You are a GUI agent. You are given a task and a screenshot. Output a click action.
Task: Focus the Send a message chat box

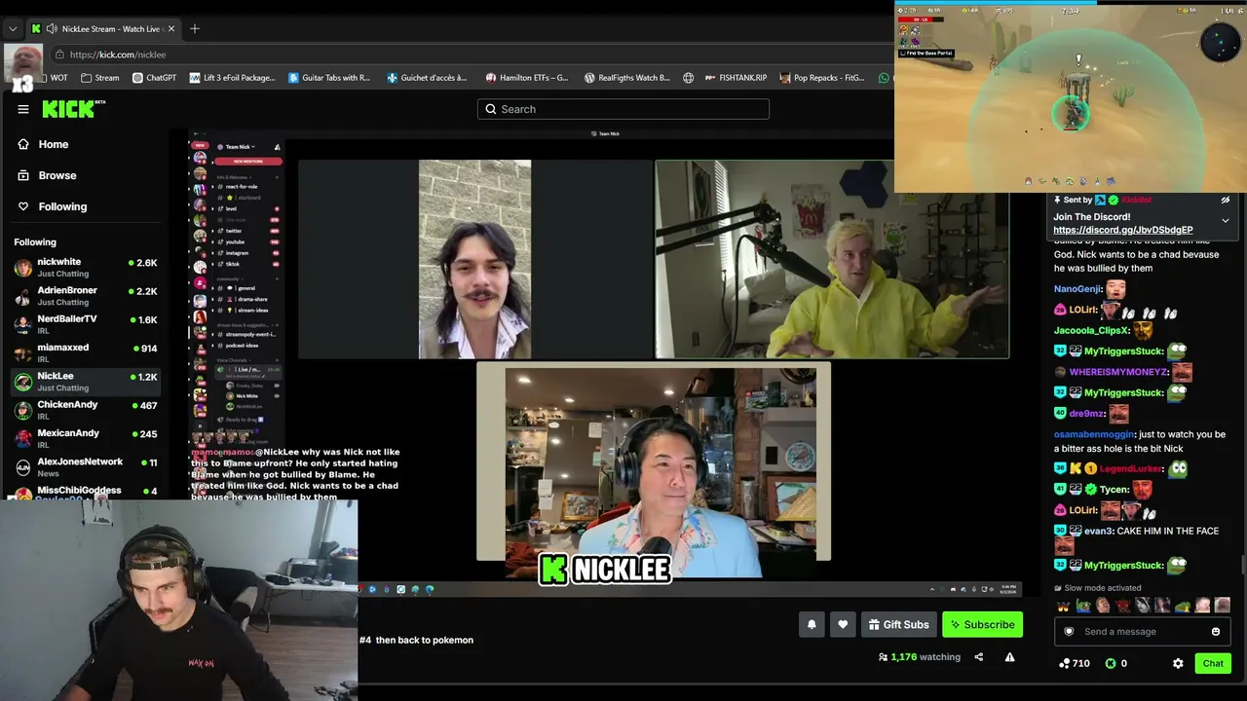click(1142, 632)
